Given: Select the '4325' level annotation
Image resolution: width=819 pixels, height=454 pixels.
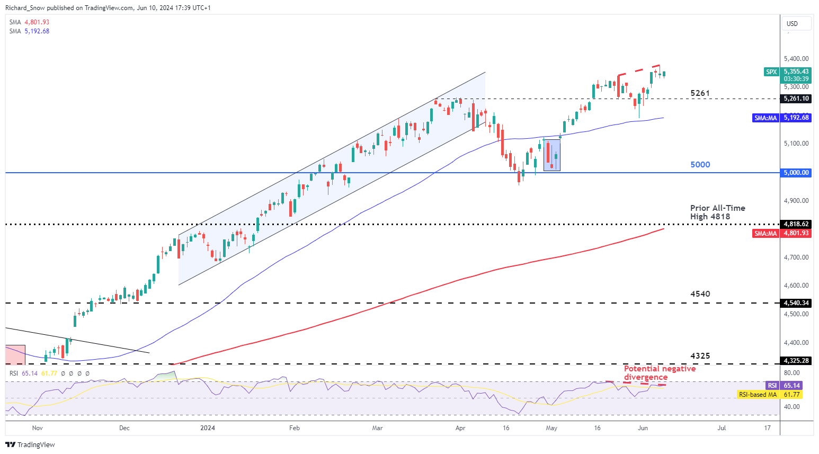Looking at the screenshot, I should (x=700, y=356).
